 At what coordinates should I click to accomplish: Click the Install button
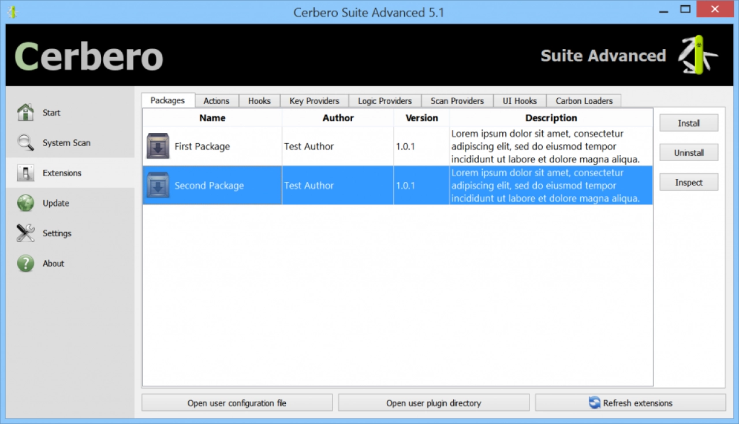(689, 123)
